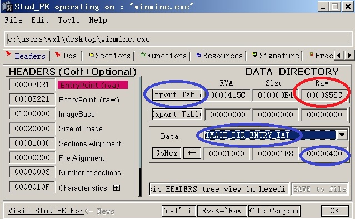Switch to the Dos tab
Image resolution: width=355 pixels, height=219 pixels.
[66, 56]
